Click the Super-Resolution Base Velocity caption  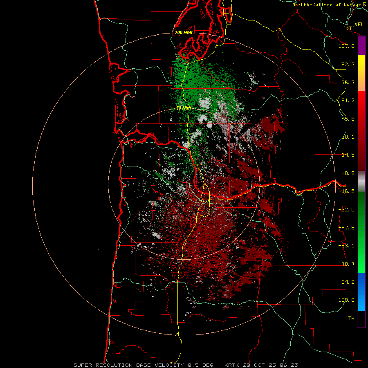click(186, 365)
